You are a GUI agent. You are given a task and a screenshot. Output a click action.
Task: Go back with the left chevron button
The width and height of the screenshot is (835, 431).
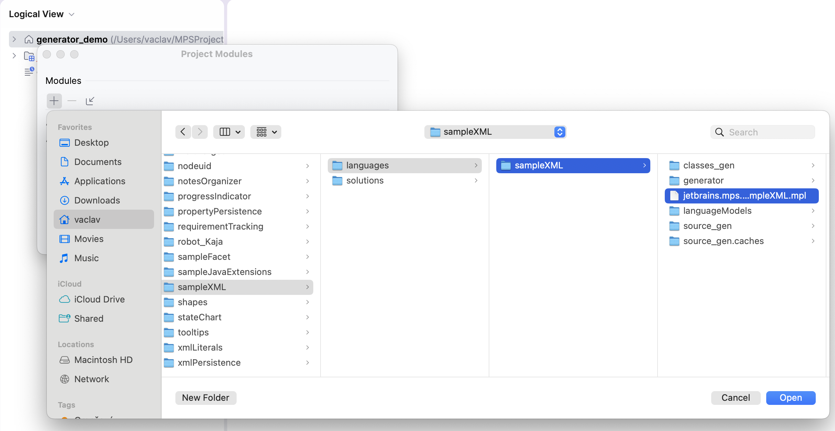183,132
